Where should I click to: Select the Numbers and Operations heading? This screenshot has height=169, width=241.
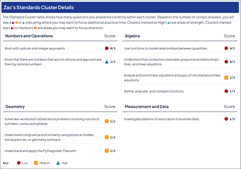29,36
